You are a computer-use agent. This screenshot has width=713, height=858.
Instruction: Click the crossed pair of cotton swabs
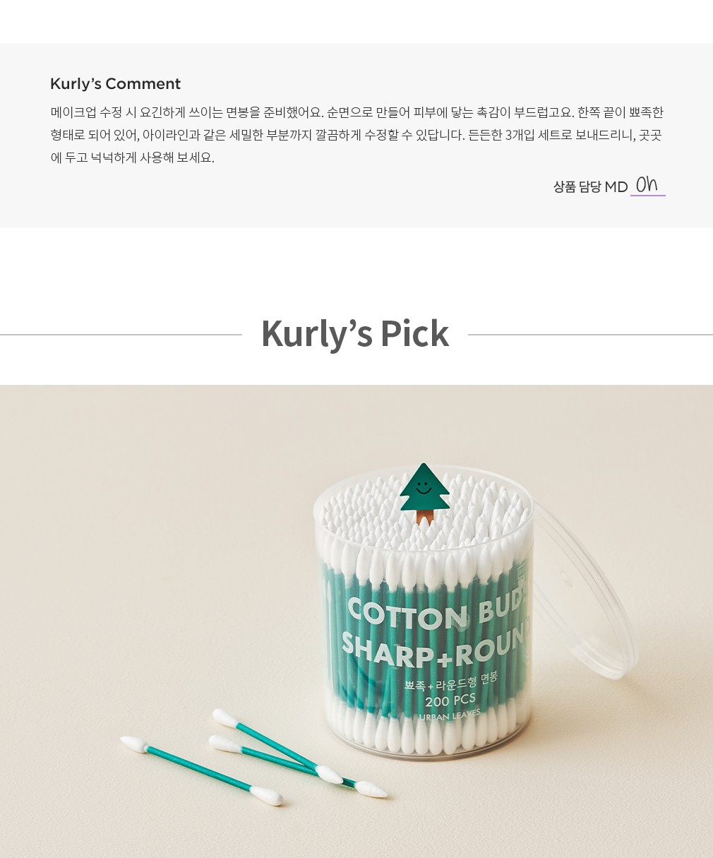[299, 753]
